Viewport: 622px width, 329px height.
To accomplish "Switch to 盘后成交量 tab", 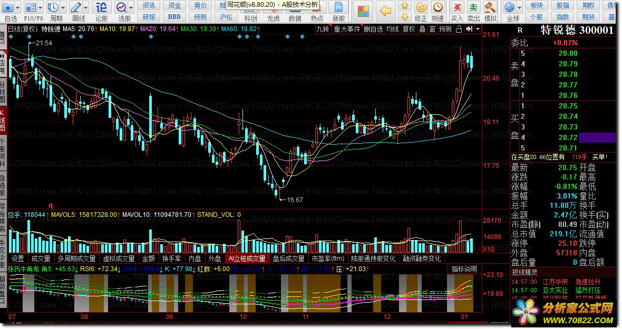I will click(x=288, y=258).
